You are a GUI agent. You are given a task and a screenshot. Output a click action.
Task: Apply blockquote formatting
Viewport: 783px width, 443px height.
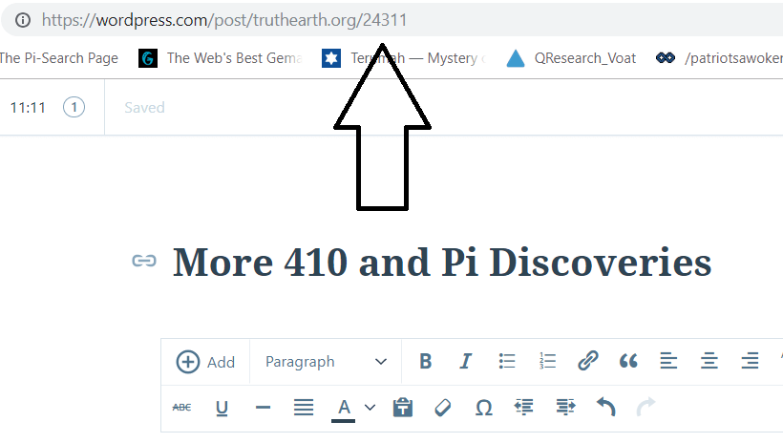(x=628, y=362)
